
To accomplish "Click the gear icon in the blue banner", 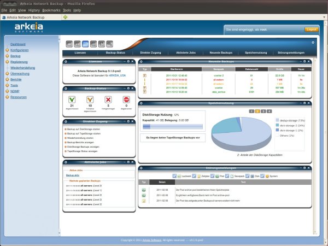I will [313, 43].
